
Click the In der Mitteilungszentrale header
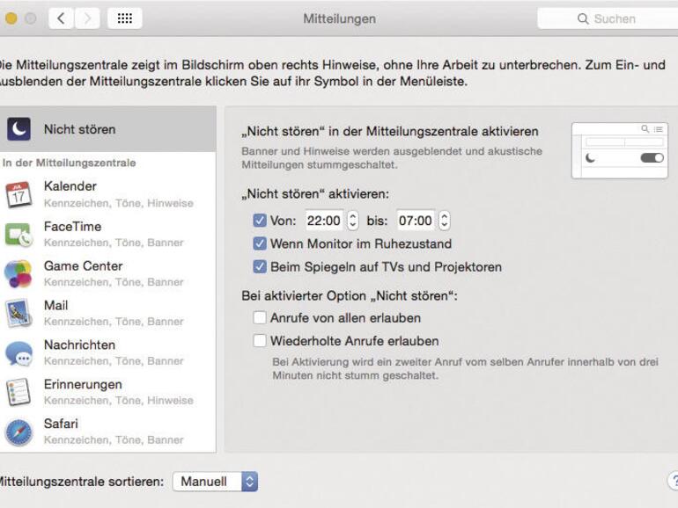70,163
